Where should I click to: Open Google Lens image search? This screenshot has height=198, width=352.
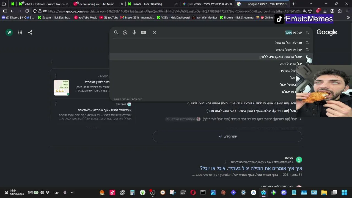coord(125,32)
